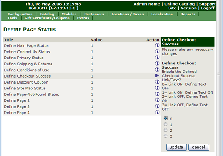Click the update button
The image size is (223, 156).
pyautogui.click(x=176, y=147)
